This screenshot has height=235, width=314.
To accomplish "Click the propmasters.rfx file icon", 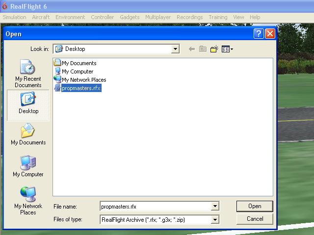I will pyautogui.click(x=57, y=88).
